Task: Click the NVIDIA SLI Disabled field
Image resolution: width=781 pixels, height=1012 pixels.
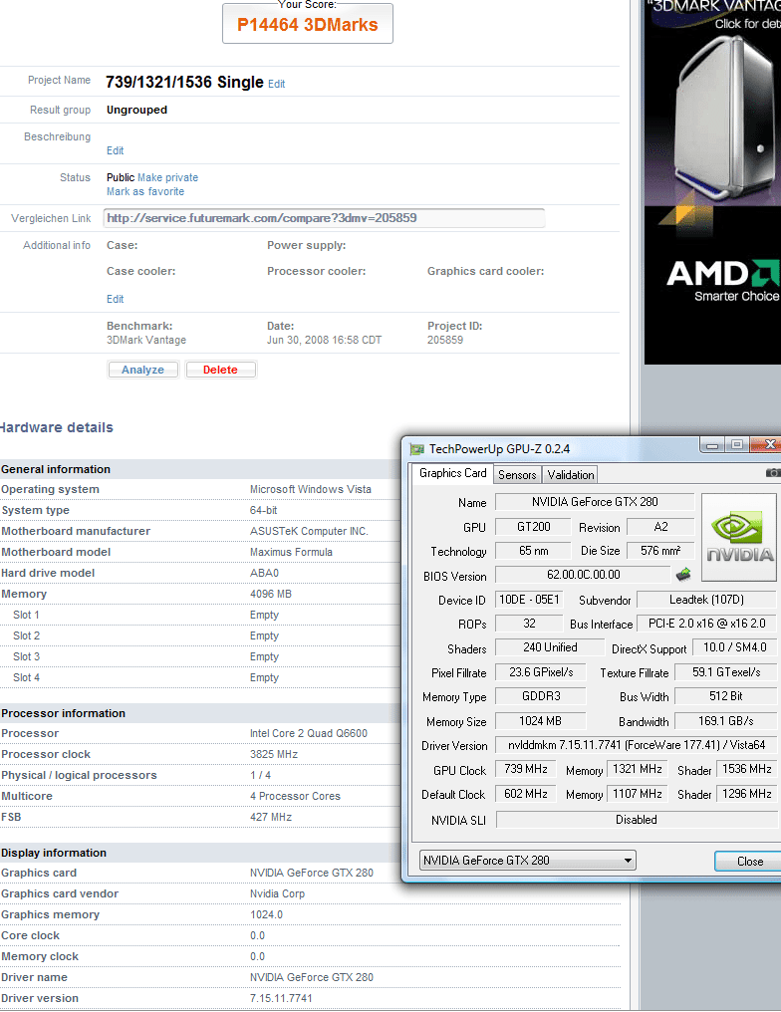Action: click(637, 819)
